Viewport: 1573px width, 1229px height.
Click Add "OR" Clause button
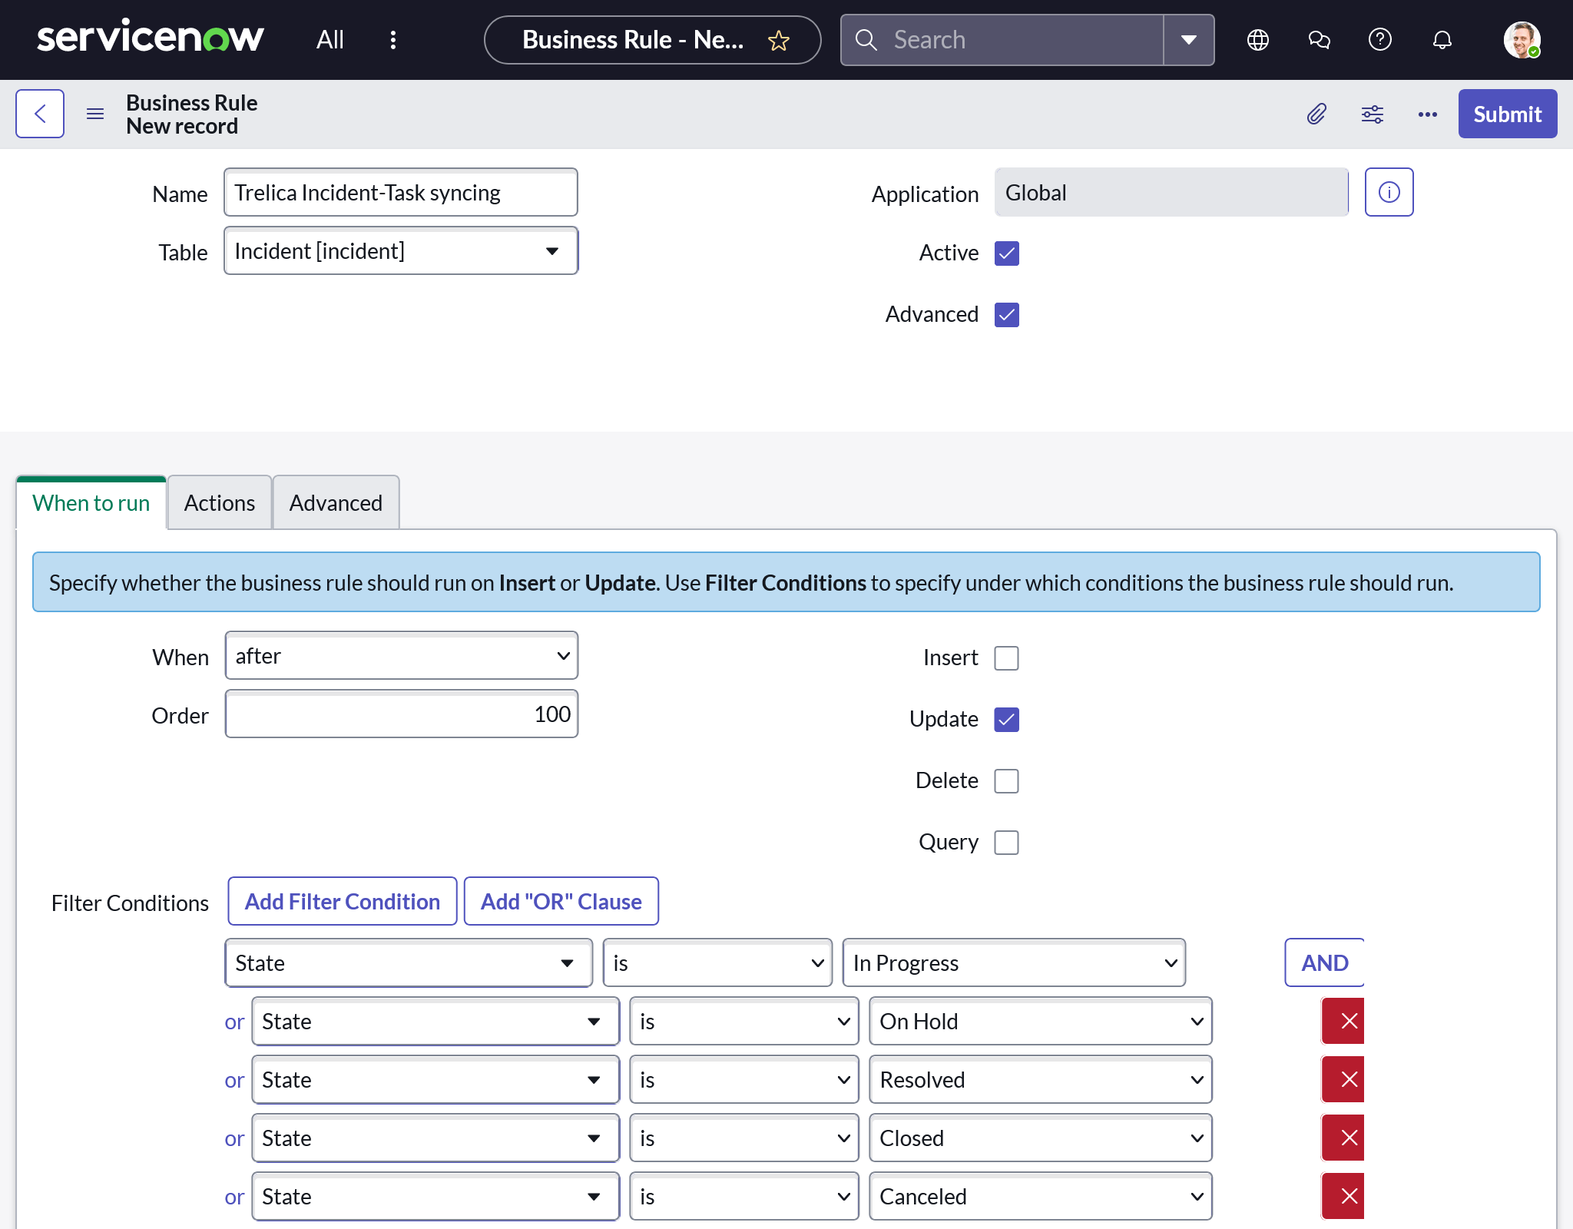pos(561,901)
